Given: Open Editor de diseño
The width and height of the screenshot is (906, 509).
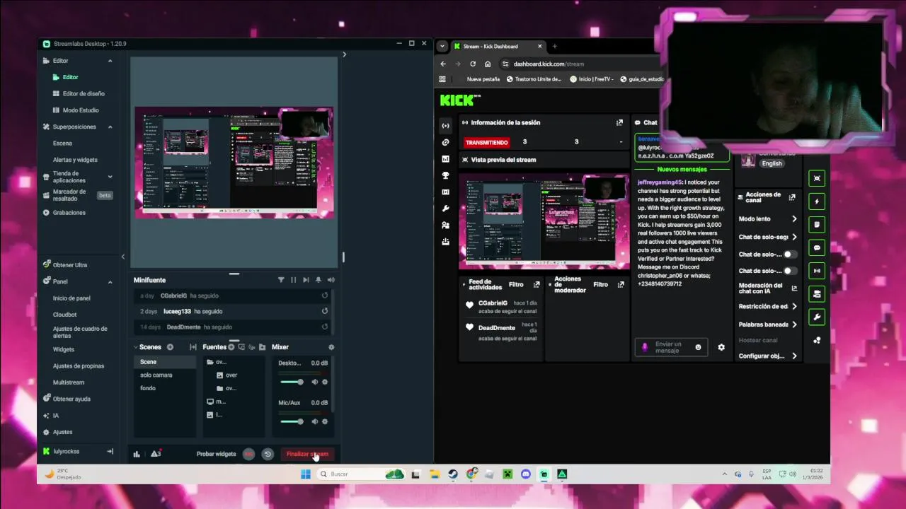Looking at the screenshot, I should [84, 93].
